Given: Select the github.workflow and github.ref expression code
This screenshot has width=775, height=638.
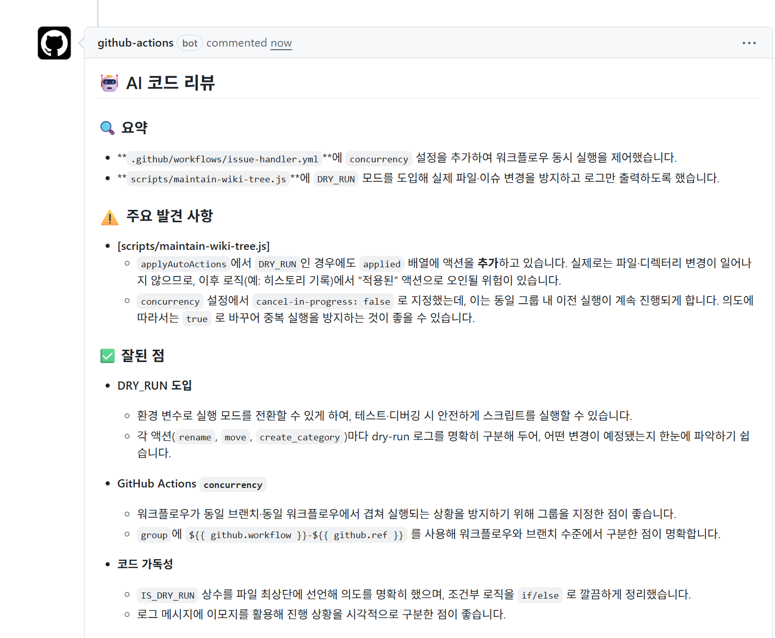Looking at the screenshot, I should [296, 535].
